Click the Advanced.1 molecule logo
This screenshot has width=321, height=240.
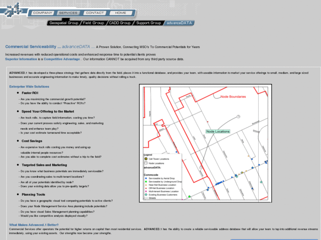click(x=13, y=10)
